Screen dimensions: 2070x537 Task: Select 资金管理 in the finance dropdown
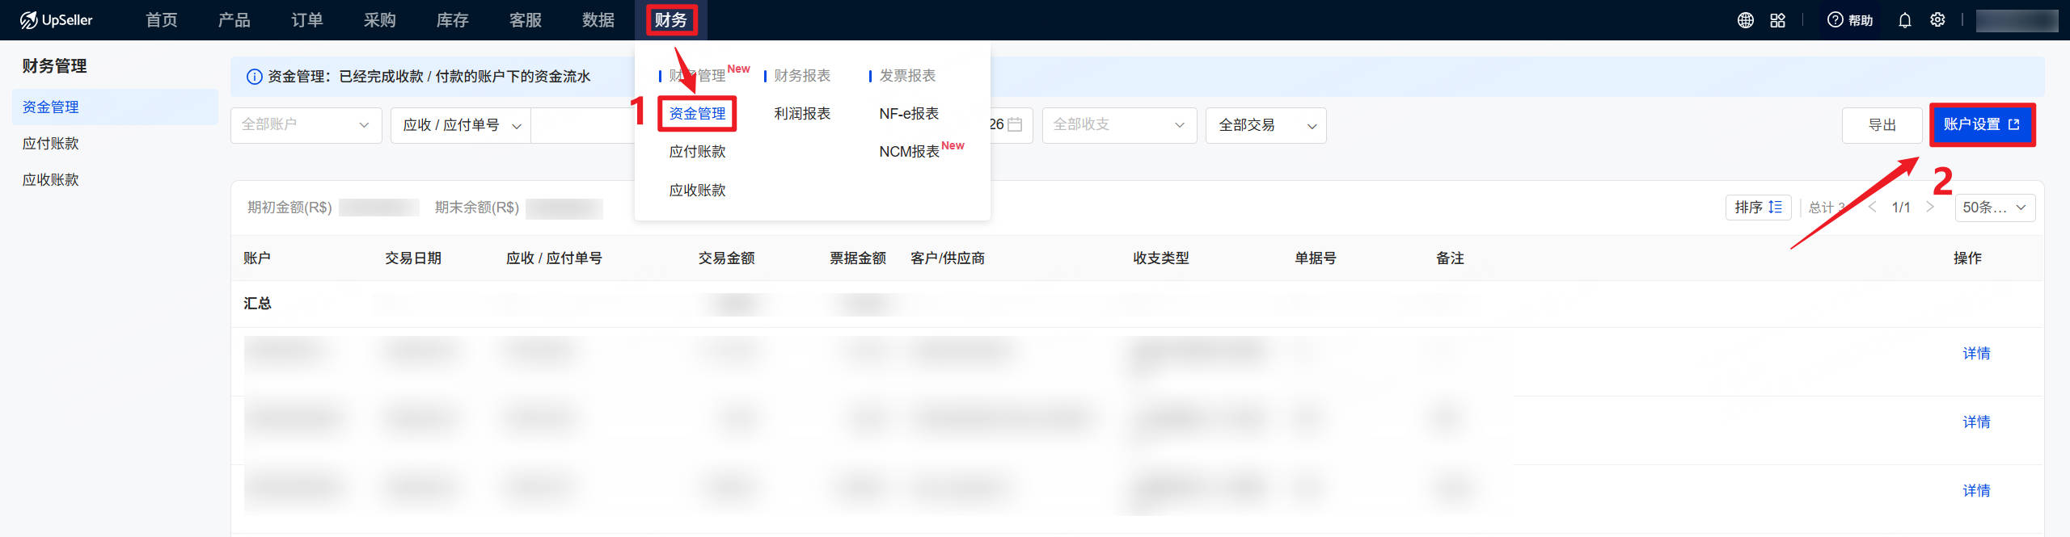(x=697, y=114)
